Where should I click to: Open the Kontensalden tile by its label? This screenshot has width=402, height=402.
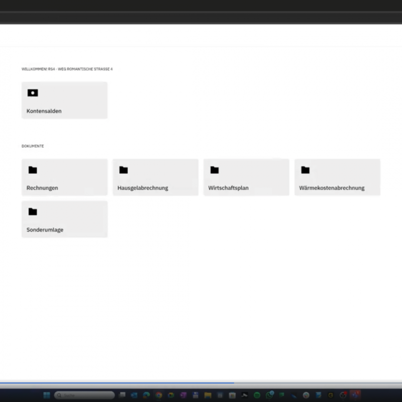point(44,111)
